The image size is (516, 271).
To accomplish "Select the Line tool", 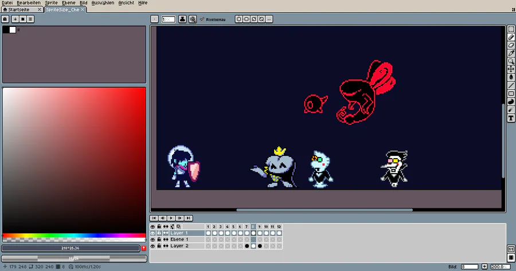I will [511, 85].
